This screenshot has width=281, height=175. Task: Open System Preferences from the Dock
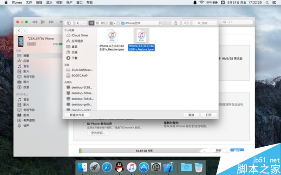[x=156, y=167]
